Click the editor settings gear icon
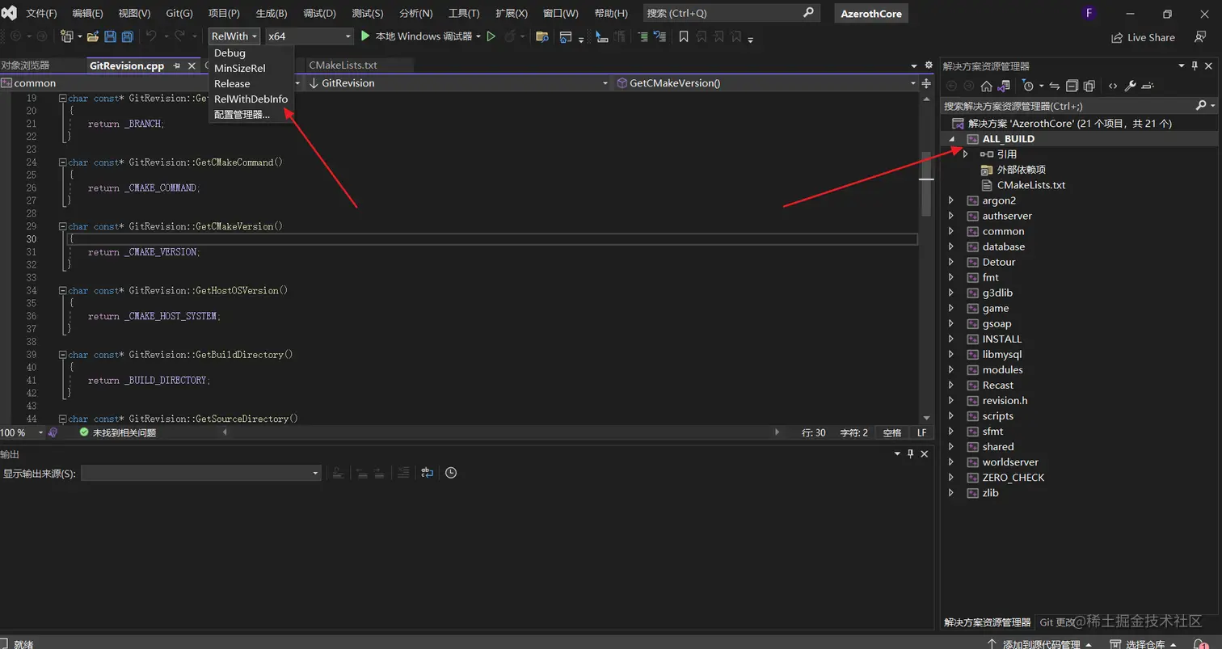 [928, 65]
